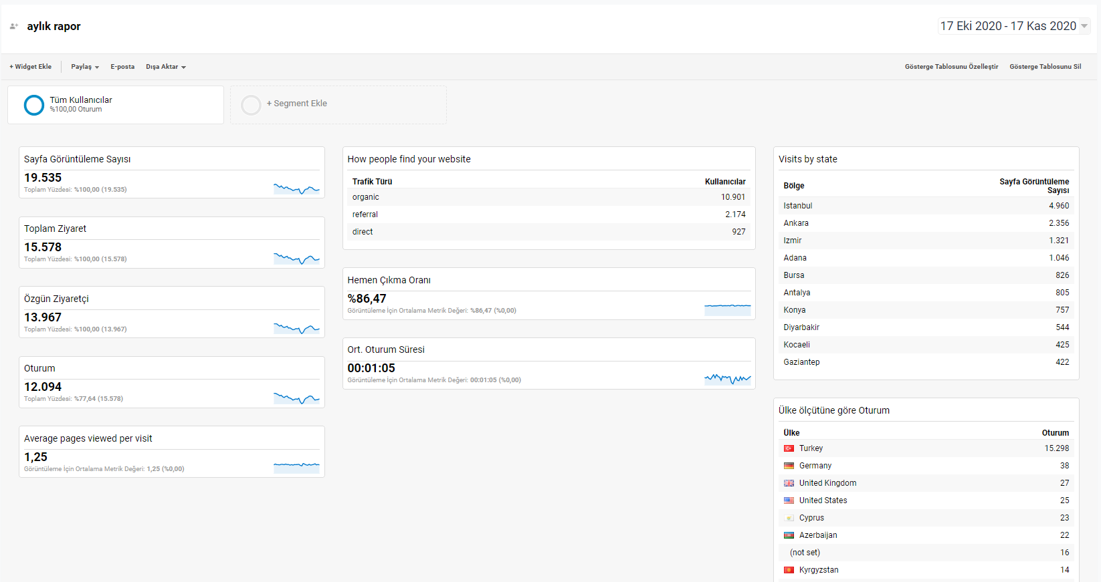The width and height of the screenshot is (1101, 582).
Task: Click the Ort. Oturum Süresi sparkline
Action: pos(728,379)
